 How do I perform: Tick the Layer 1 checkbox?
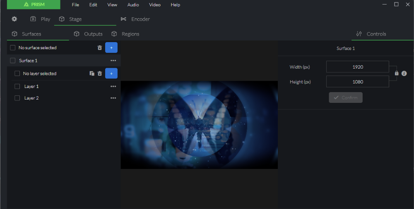[17, 86]
